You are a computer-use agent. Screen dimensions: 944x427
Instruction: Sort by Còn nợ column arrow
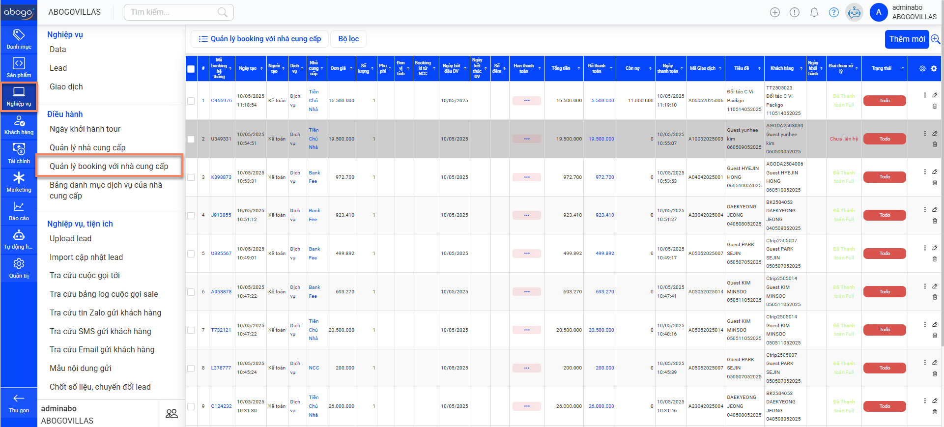(650, 68)
